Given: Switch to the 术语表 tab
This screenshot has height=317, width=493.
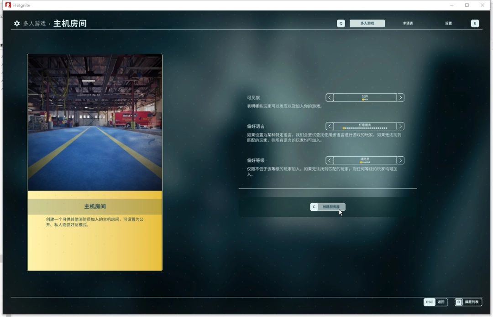Looking at the screenshot, I should [408, 23].
